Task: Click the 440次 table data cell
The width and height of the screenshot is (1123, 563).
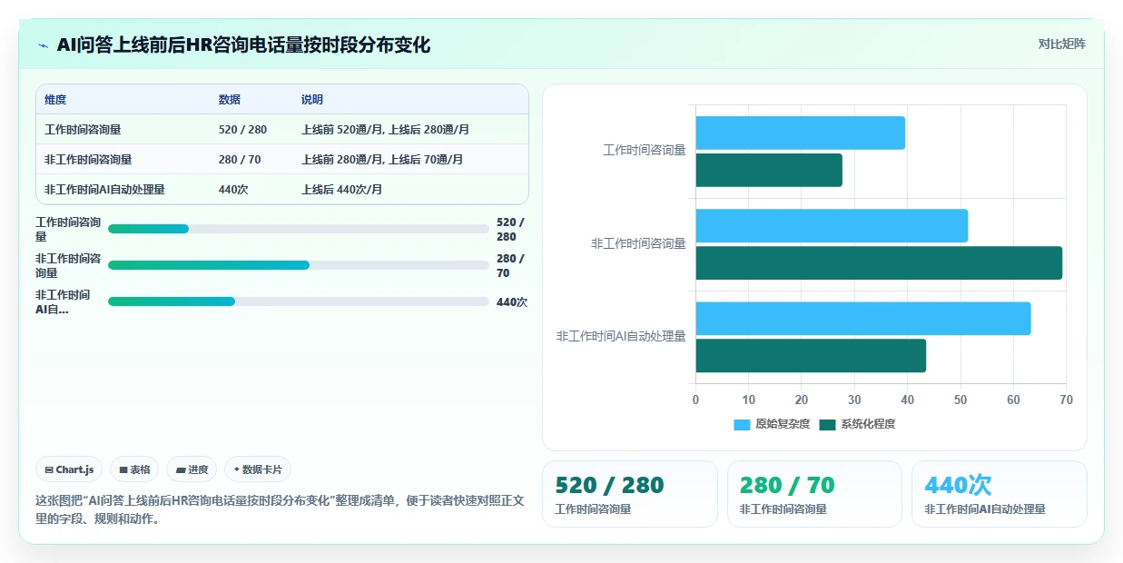Action: point(233,190)
